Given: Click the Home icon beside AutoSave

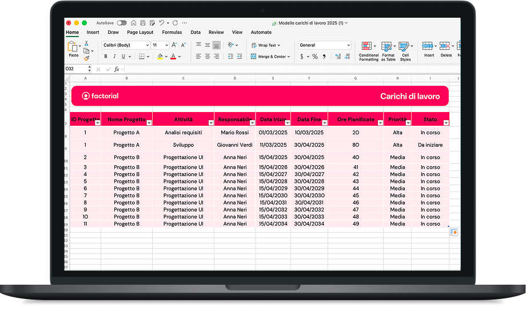Looking at the screenshot, I should tap(133, 23).
